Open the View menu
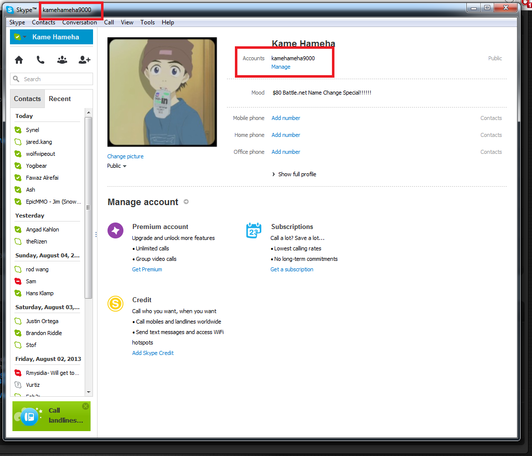The width and height of the screenshot is (532, 456). click(127, 22)
